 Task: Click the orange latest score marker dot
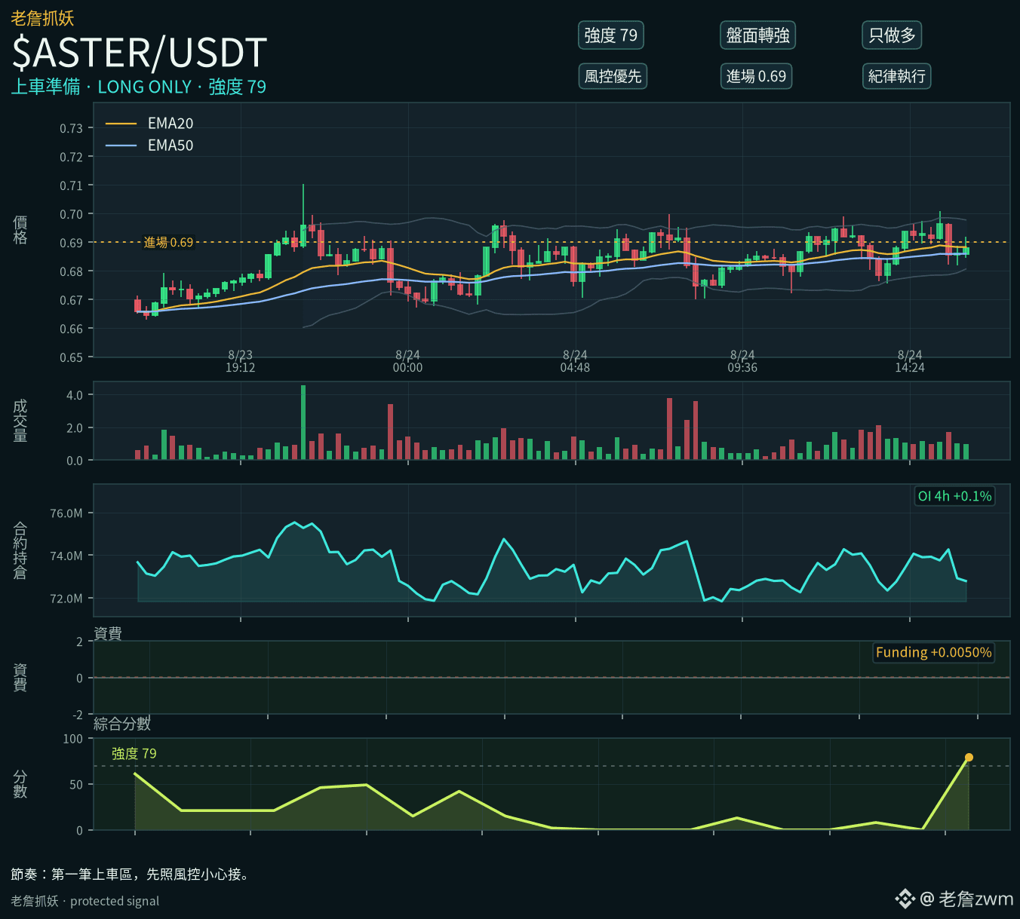click(969, 758)
